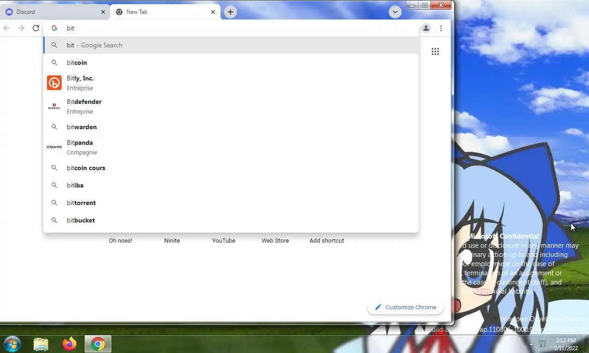The height and width of the screenshot is (353, 589).
Task: Select the 'Bitdefender' suggestion
Action: (x=231, y=106)
